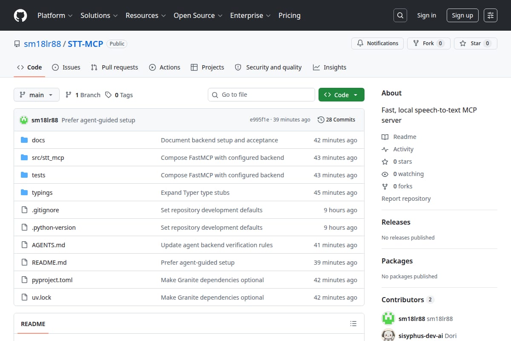
Task: Click the Notifications button
Action: click(377, 43)
